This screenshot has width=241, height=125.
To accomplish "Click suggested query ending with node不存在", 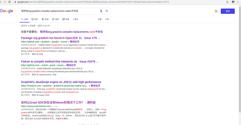I will tap(71, 32).
